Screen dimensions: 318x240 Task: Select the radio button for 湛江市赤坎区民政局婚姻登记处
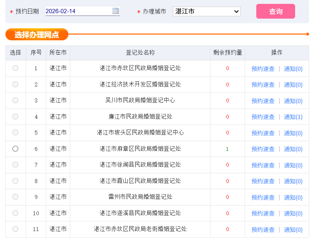click(15, 68)
